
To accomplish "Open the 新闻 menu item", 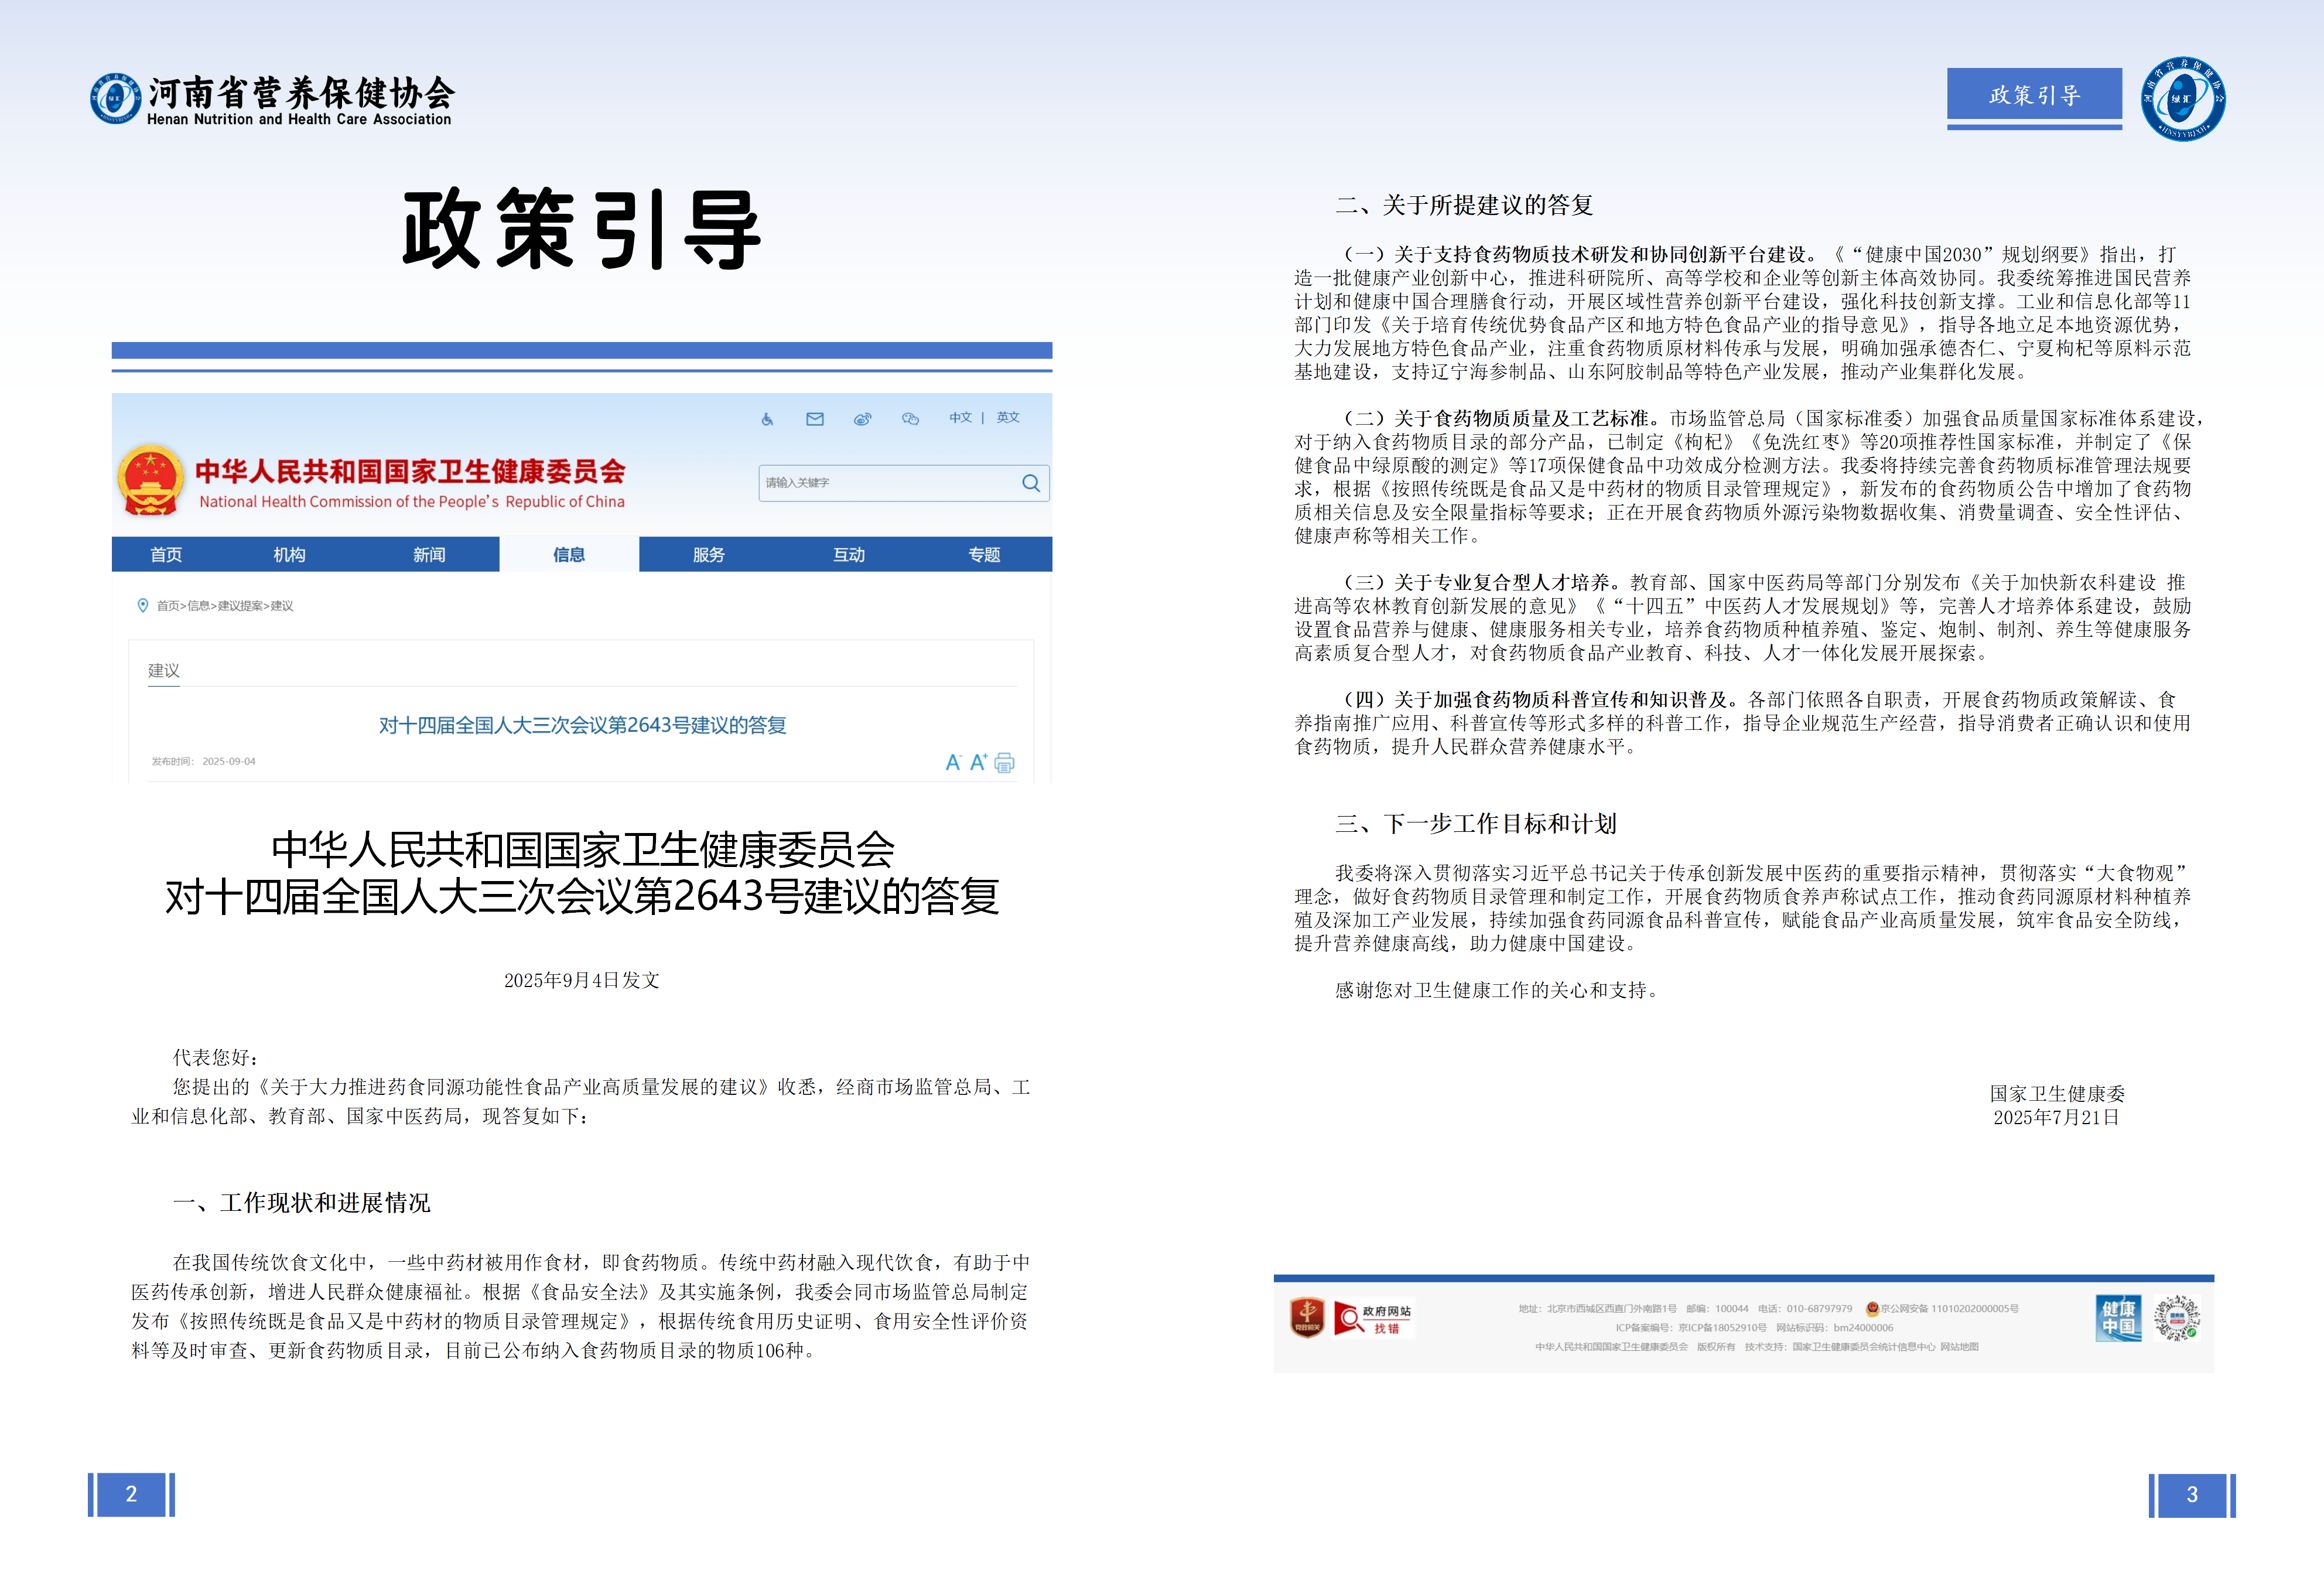I will 428,554.
